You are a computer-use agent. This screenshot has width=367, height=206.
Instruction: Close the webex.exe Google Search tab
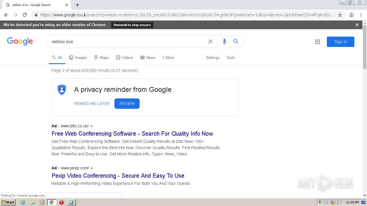click(67, 5)
